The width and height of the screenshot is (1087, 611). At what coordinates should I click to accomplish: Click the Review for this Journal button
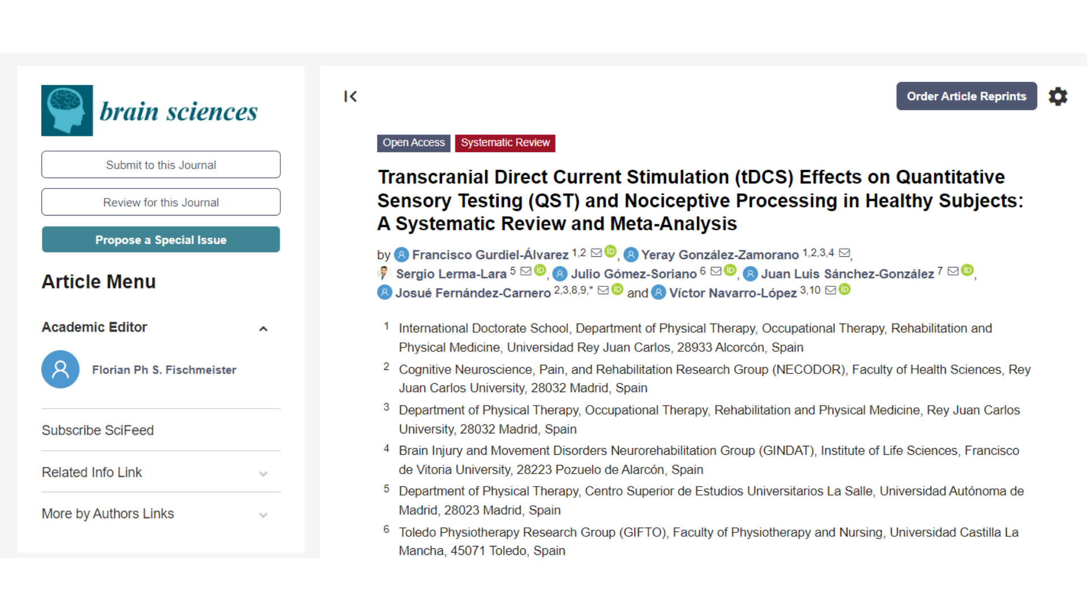pos(161,202)
